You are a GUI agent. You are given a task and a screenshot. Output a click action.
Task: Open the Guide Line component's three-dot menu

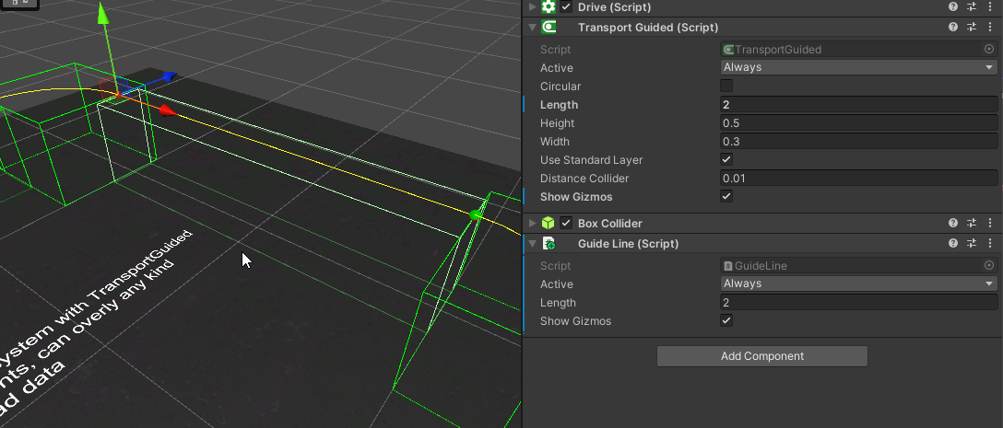[989, 244]
